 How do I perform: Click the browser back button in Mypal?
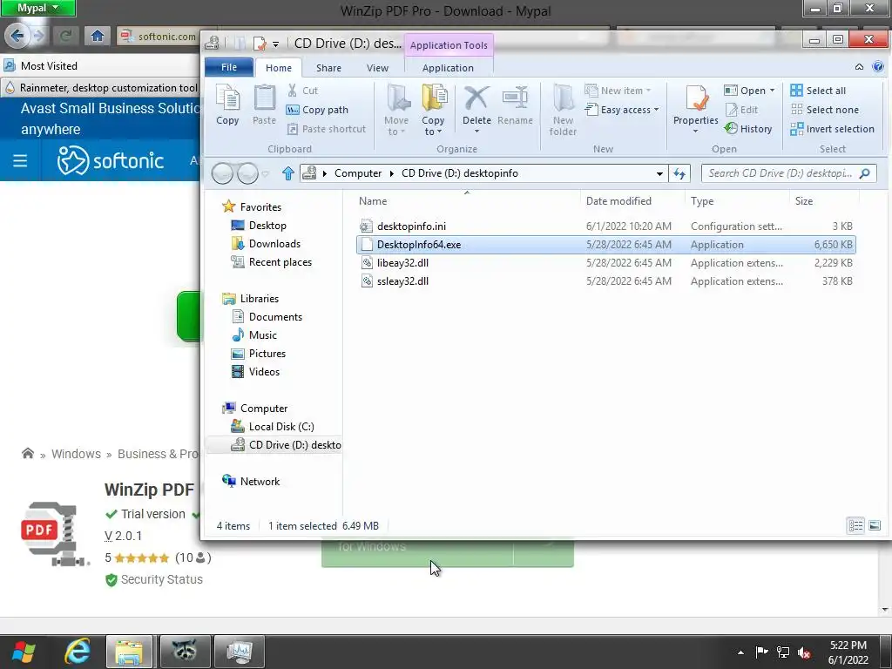(x=17, y=36)
